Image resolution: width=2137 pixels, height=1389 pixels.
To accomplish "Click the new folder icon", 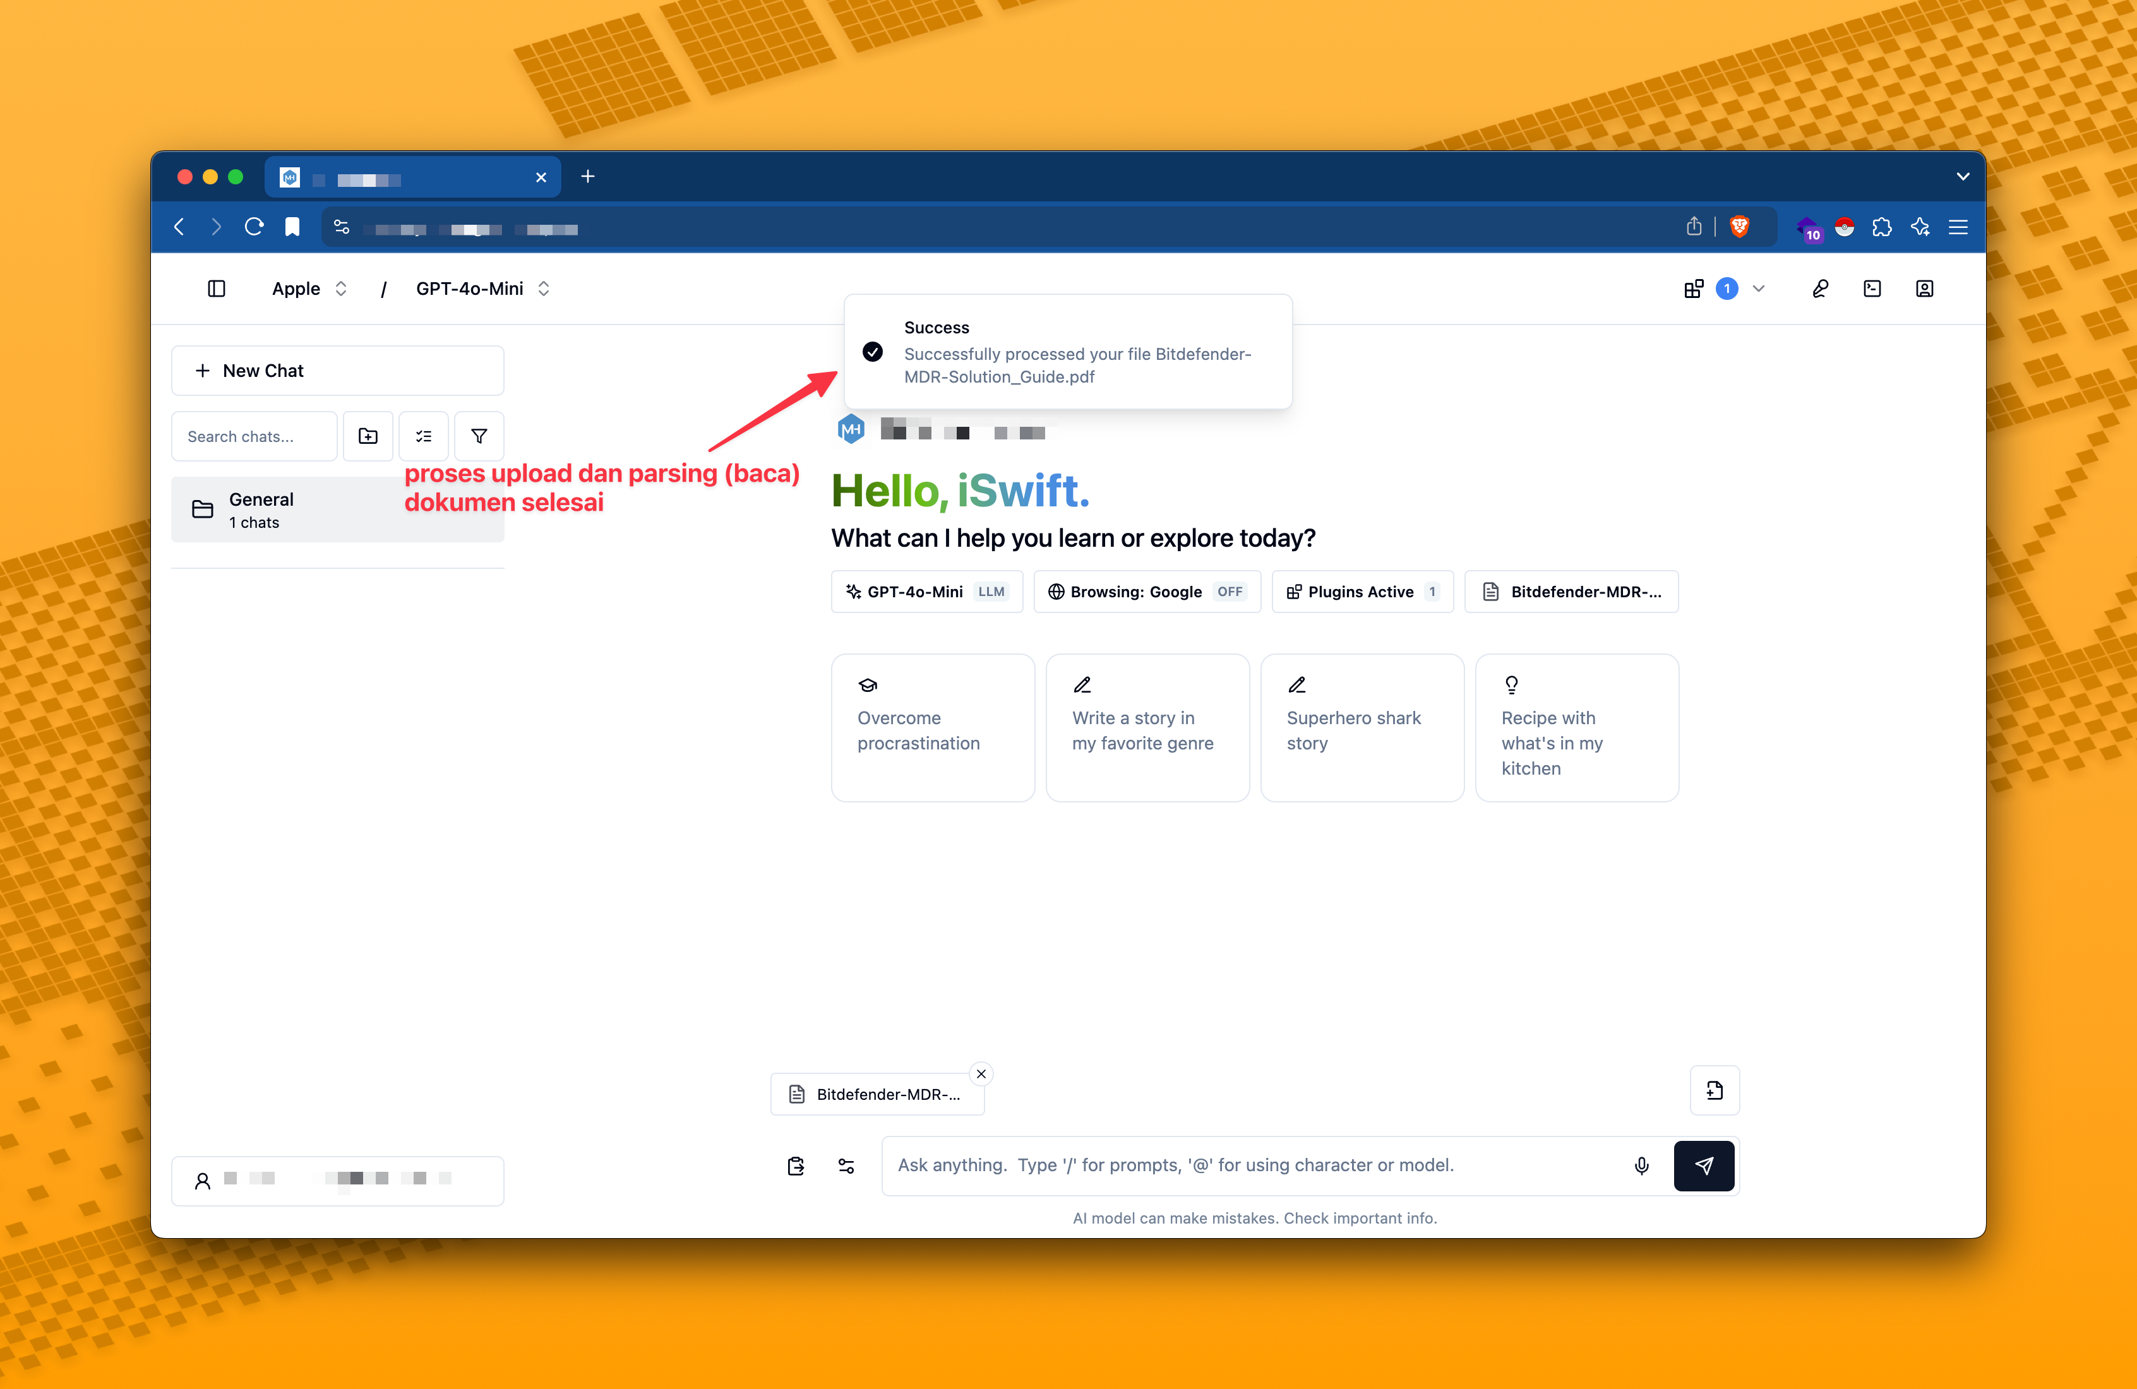I will pyautogui.click(x=368, y=436).
